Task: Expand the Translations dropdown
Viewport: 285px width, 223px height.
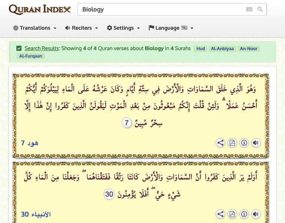Action: click(35, 28)
